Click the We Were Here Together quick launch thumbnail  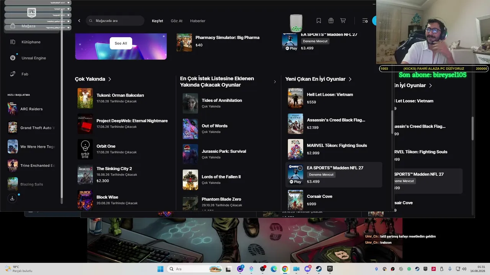pos(13,146)
